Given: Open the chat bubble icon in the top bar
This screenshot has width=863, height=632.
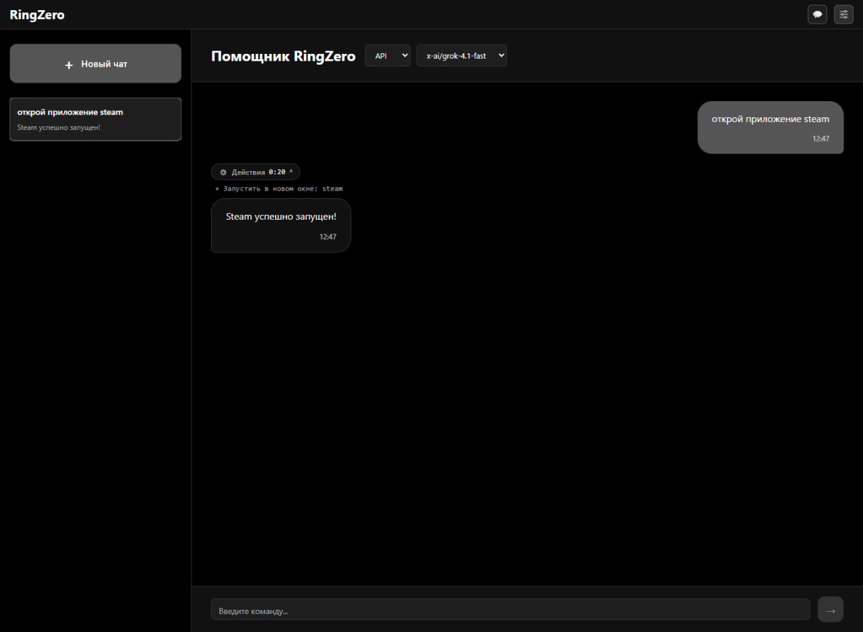Looking at the screenshot, I should tap(817, 14).
